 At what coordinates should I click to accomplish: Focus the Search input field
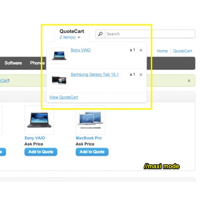tap(150, 34)
